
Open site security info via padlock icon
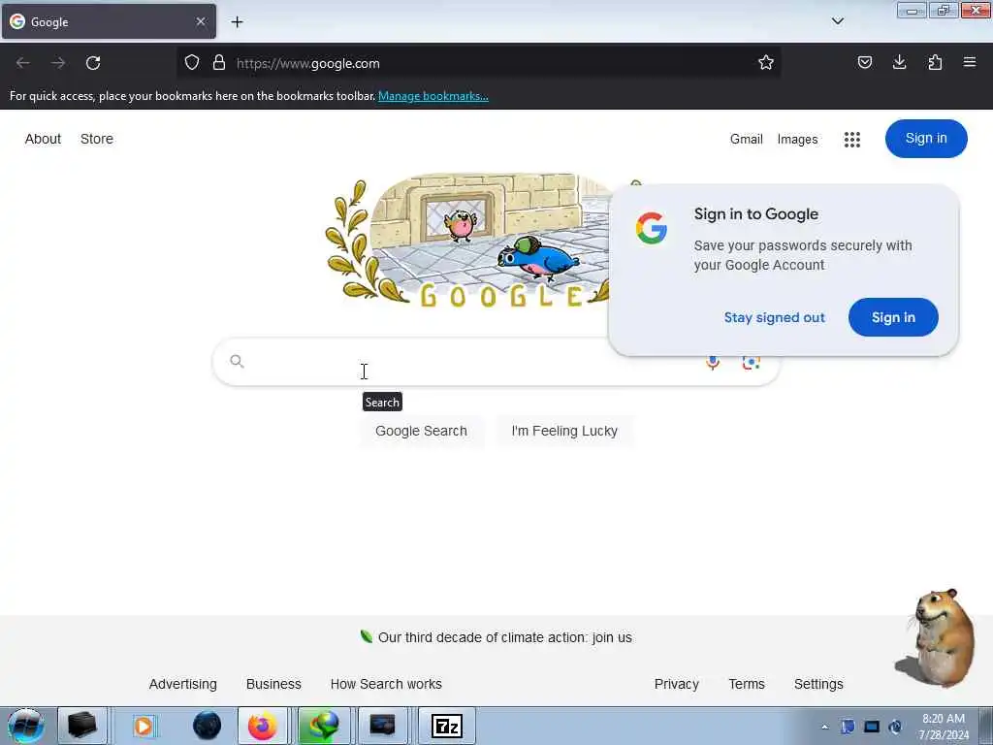tap(219, 63)
